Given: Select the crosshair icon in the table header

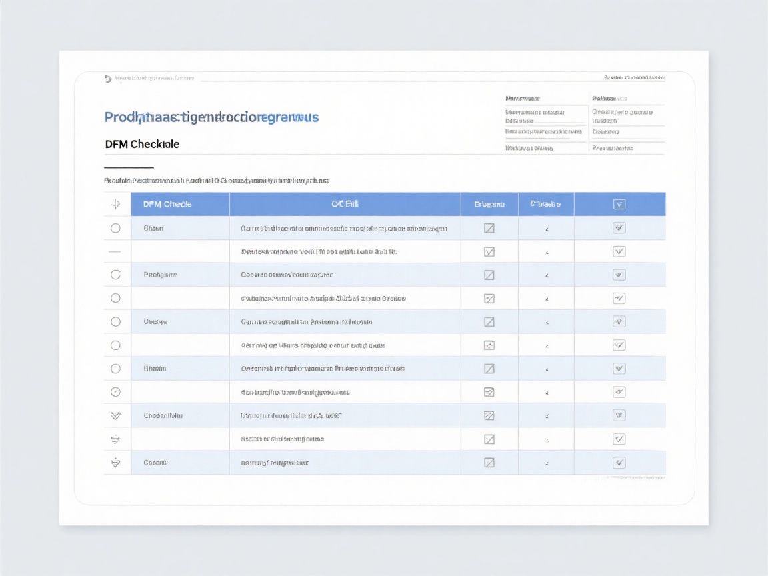Looking at the screenshot, I should pos(116,204).
